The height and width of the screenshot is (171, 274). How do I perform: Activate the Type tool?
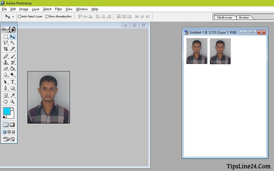click(x=12, y=82)
